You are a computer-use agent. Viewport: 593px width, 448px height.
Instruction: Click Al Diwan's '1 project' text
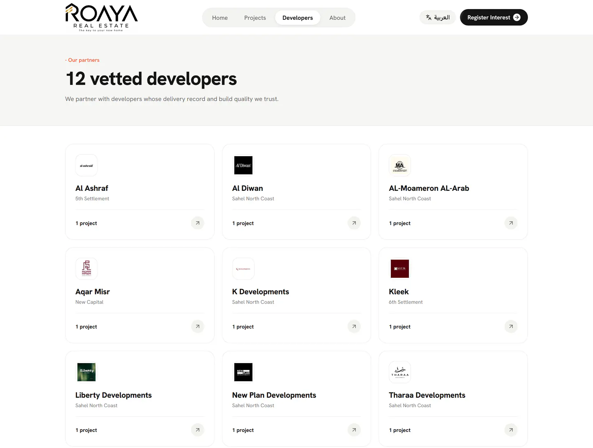pos(243,223)
